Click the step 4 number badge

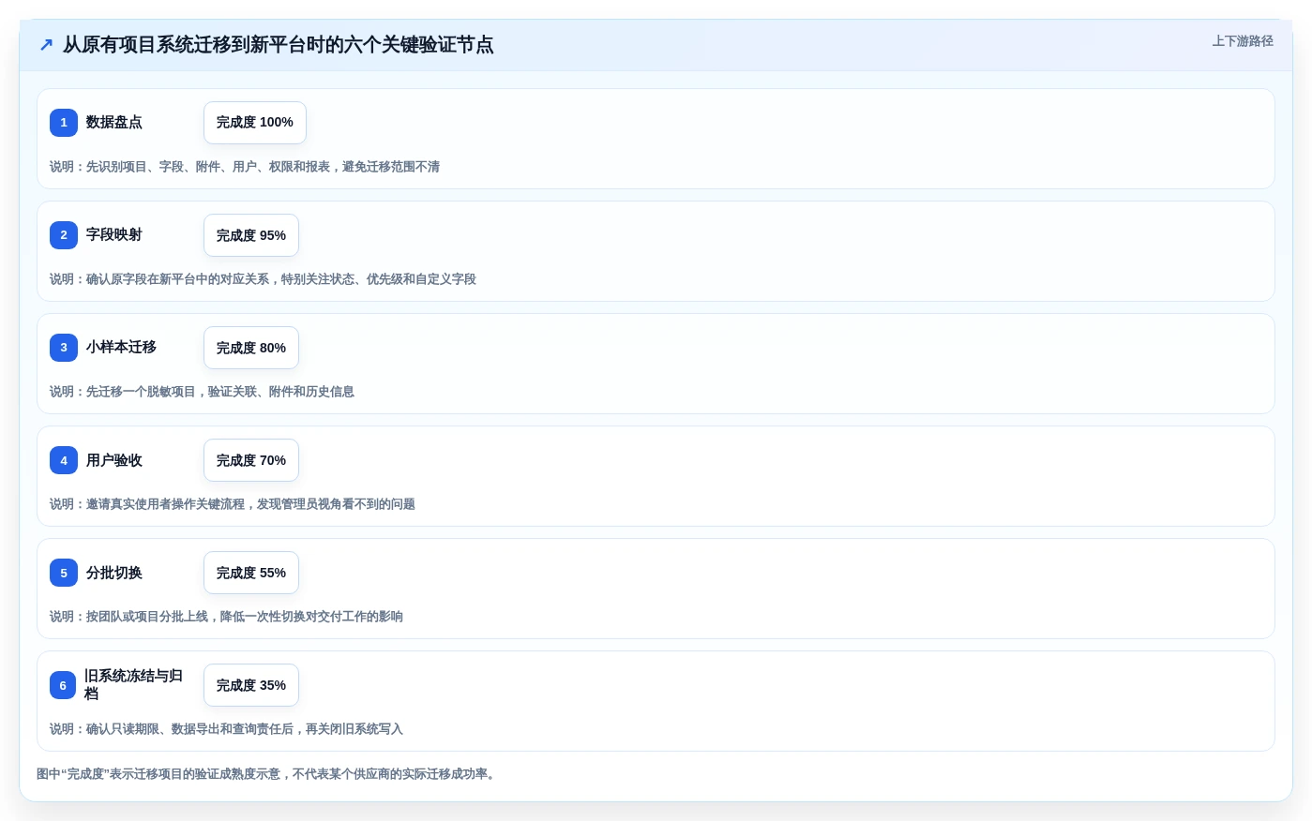(x=64, y=460)
